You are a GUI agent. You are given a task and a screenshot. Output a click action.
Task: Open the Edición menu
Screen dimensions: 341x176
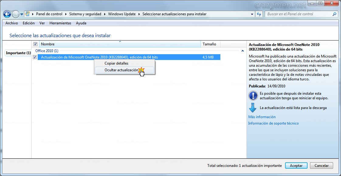point(29,23)
